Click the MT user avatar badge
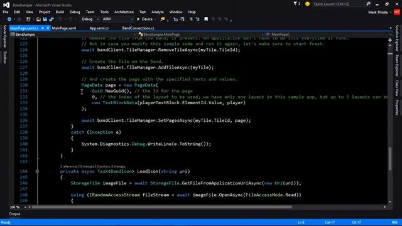 coord(397,12)
